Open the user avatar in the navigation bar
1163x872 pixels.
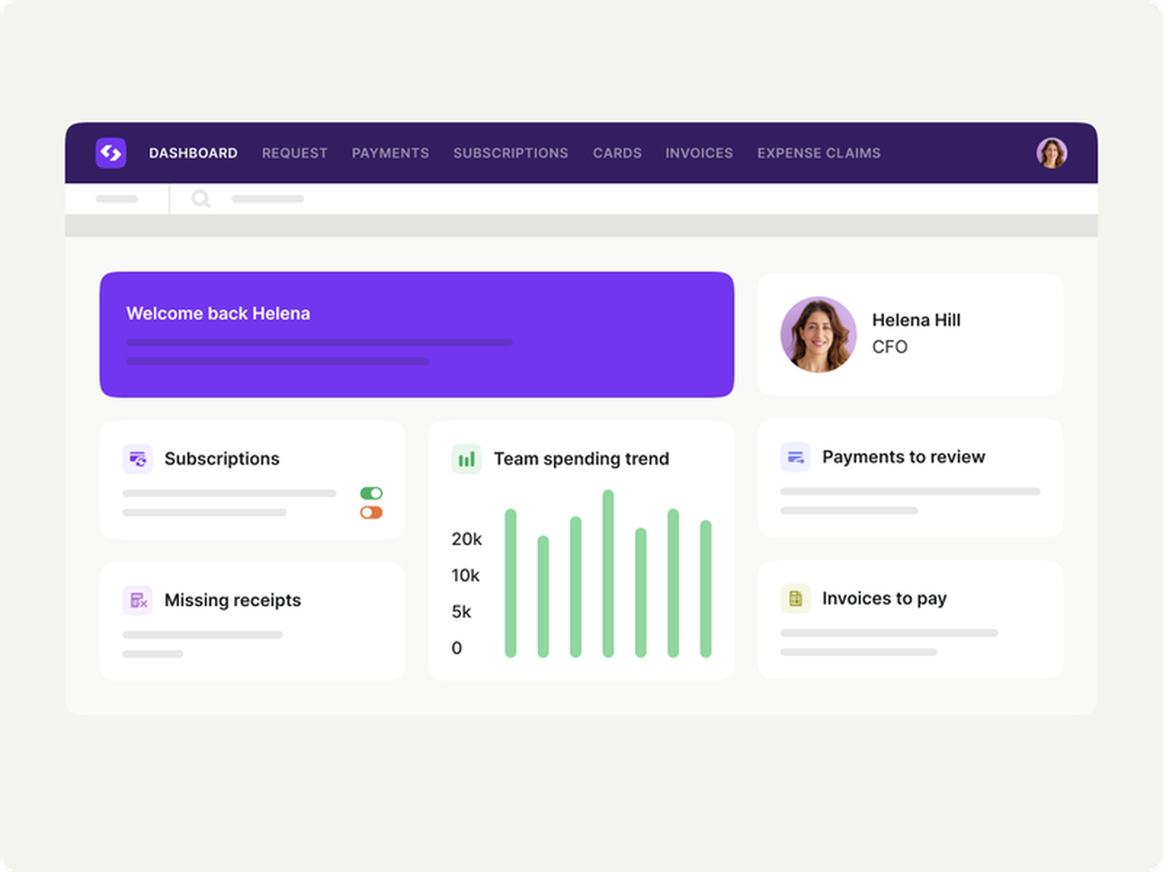1051,152
